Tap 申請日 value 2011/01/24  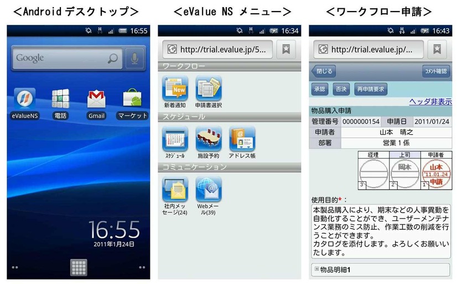click(x=432, y=122)
